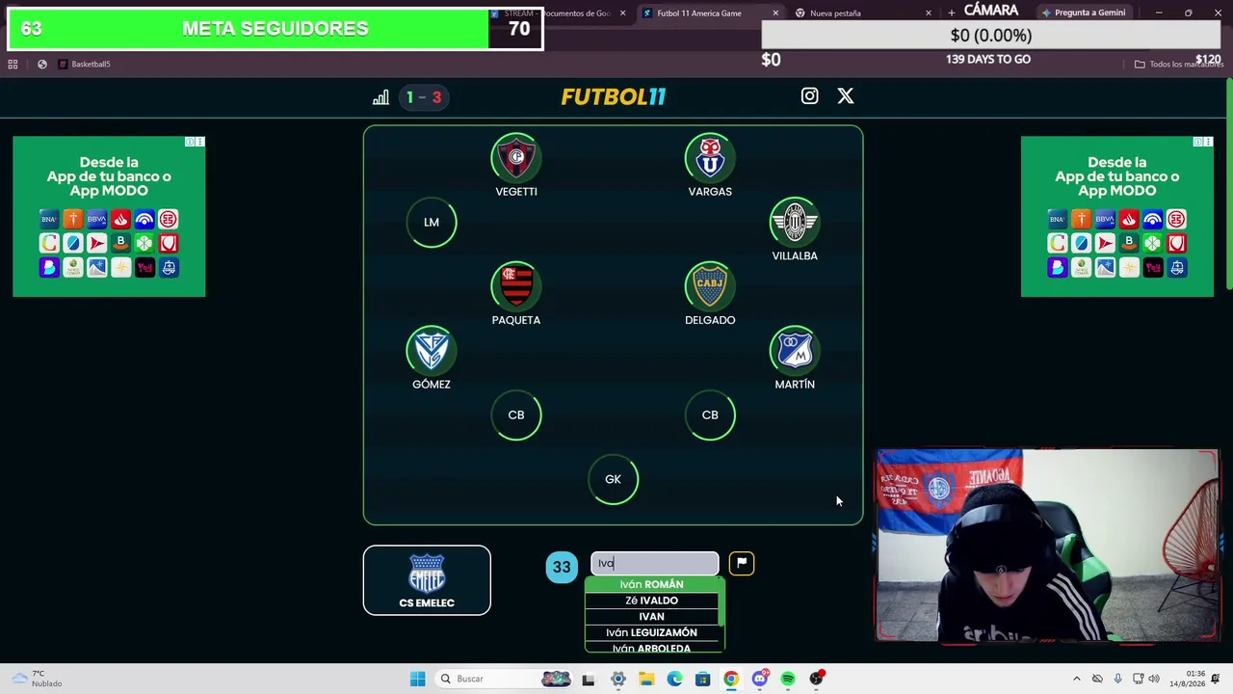The image size is (1233, 694).
Task: Click the give-up flag button
Action: [x=742, y=563]
